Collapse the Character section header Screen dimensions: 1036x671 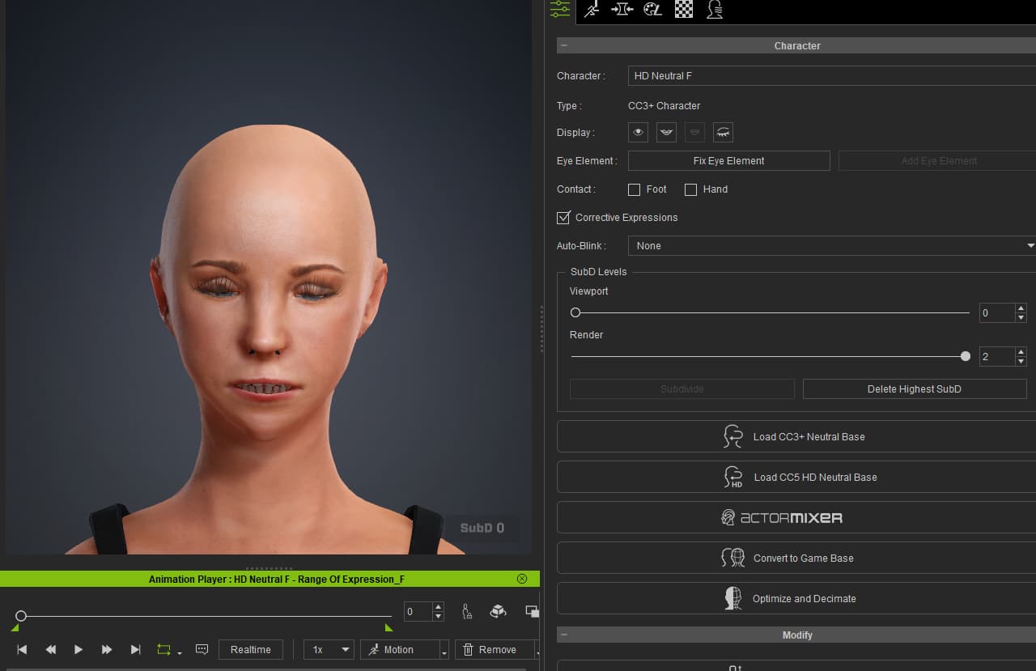(796, 46)
